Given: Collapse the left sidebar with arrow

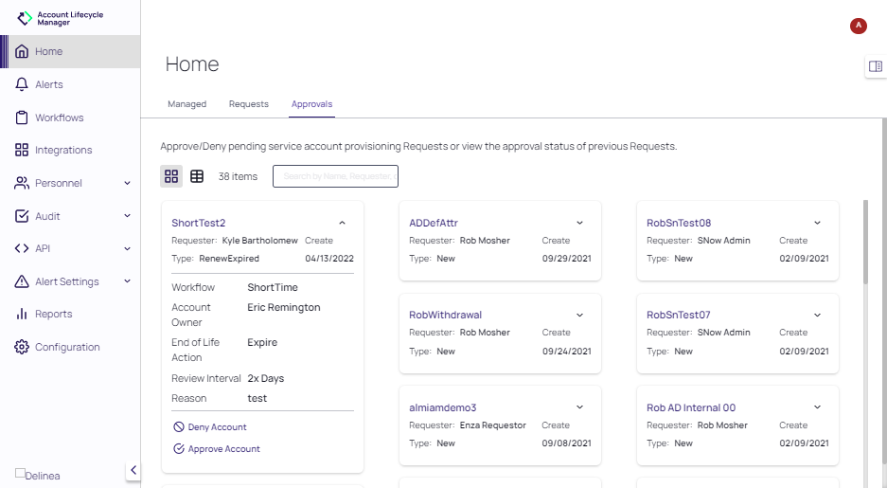Looking at the screenshot, I should (x=133, y=470).
